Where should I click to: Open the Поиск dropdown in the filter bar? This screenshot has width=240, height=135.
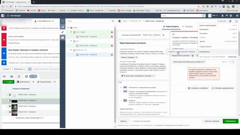(7, 69)
